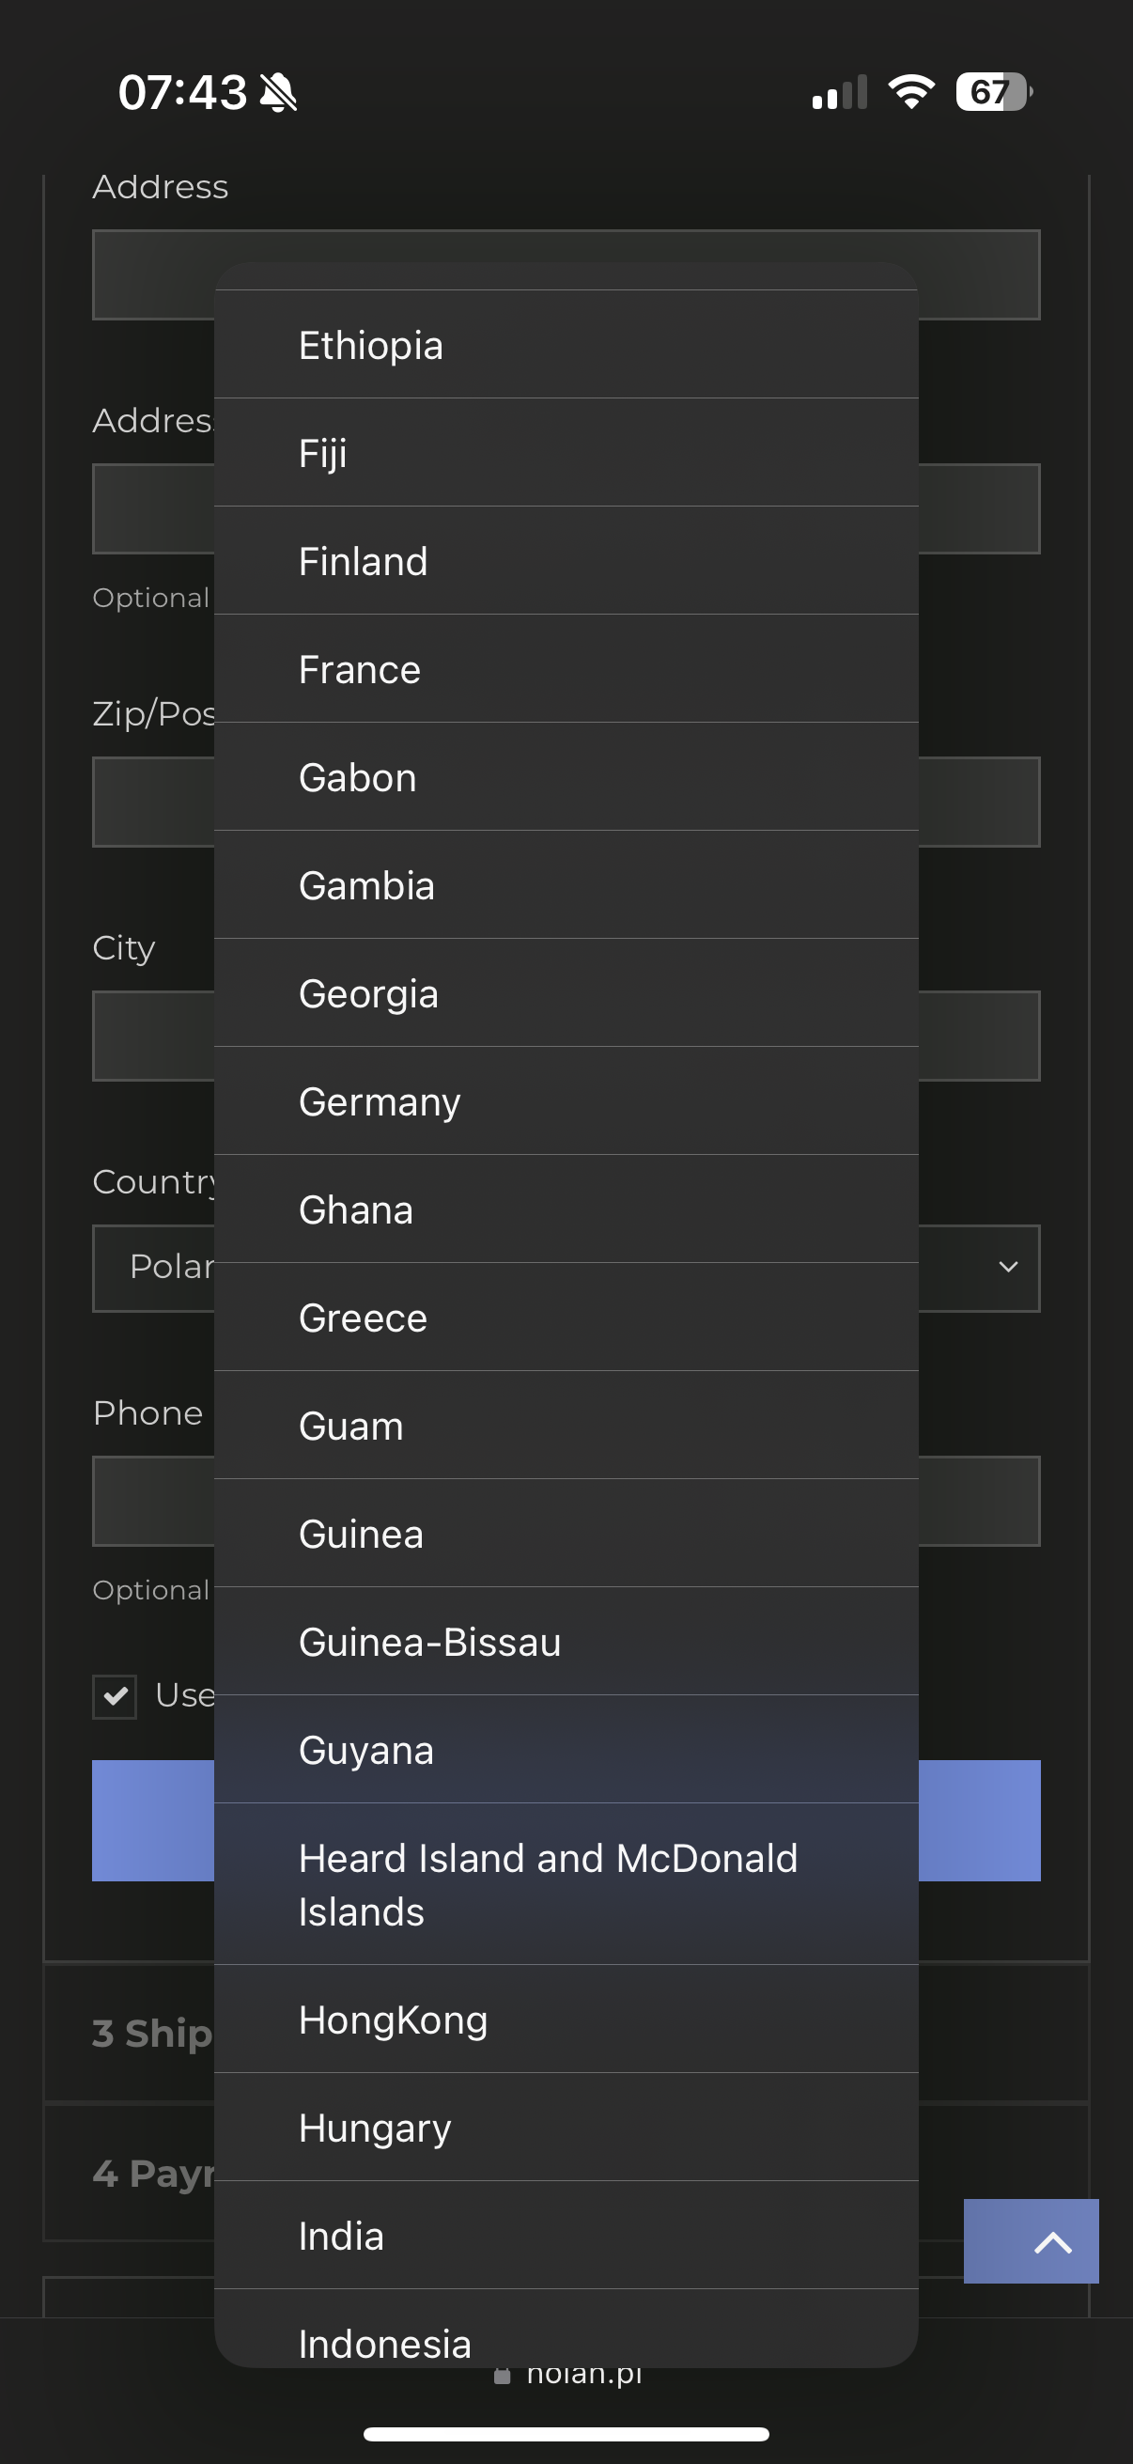The image size is (1133, 2464).
Task: Choose Guinea-Bissau from the list
Action: 564,1643
